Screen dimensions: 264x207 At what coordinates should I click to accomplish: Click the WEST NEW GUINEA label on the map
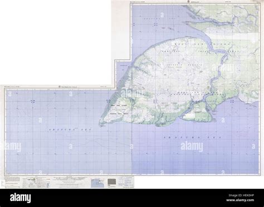(202, 44)
